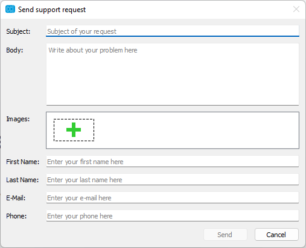Click the 'First Name:' label
Viewport: 306px width, 248px height.
[23, 162]
